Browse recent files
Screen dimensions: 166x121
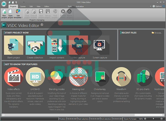(x=157, y=33)
